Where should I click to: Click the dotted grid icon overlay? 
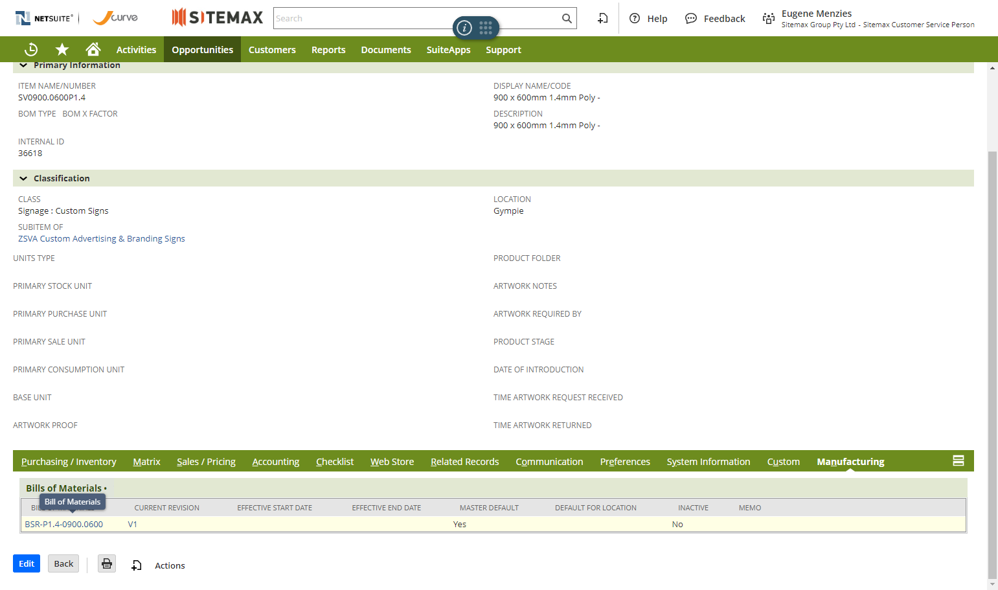coord(486,27)
